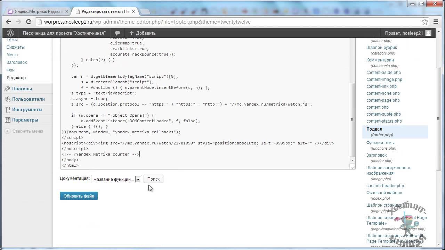Place cursor after Yandex.Metrika counter comment
This screenshot has width=445, height=250.
pos(139,154)
